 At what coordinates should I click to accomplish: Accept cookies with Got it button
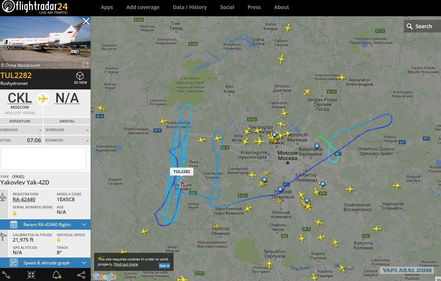coord(164,265)
